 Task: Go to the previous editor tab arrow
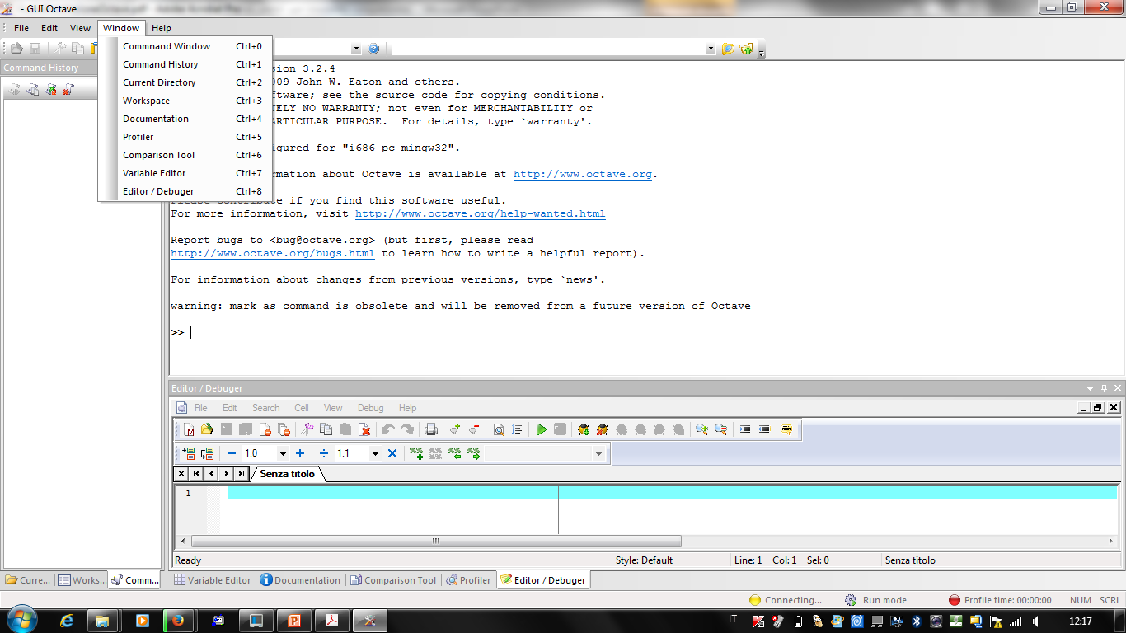[x=211, y=474]
